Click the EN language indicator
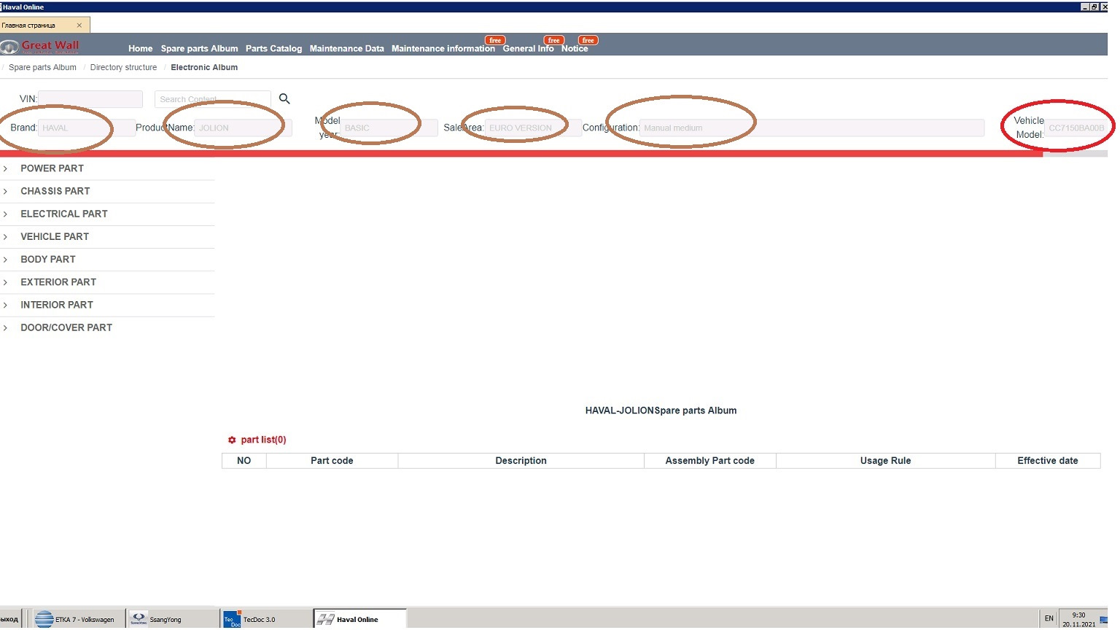 pos(1049,618)
